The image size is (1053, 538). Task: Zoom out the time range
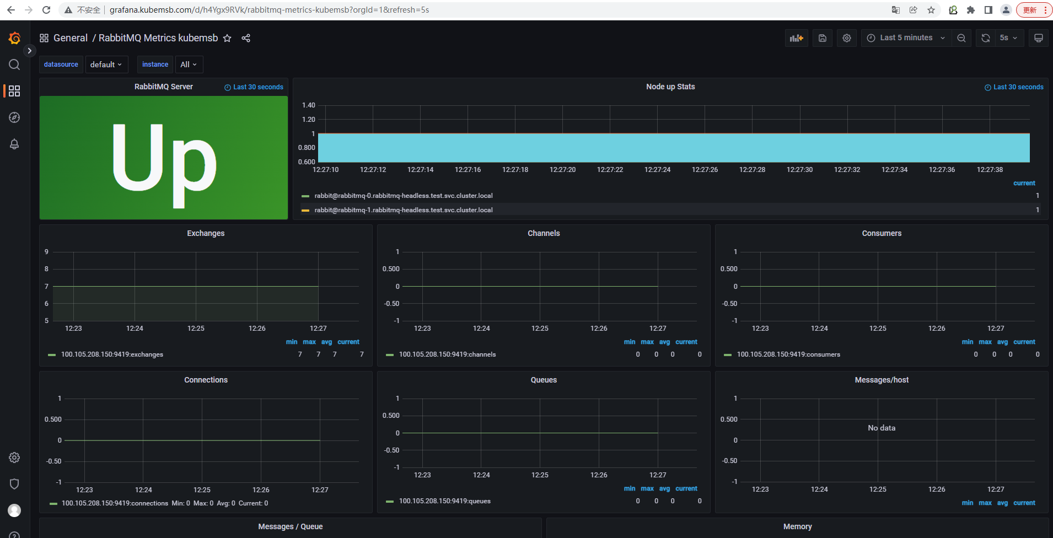tap(961, 38)
